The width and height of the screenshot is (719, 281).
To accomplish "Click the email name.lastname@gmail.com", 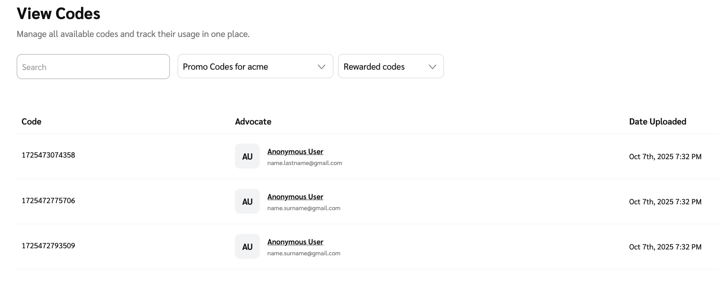I will click(x=305, y=163).
